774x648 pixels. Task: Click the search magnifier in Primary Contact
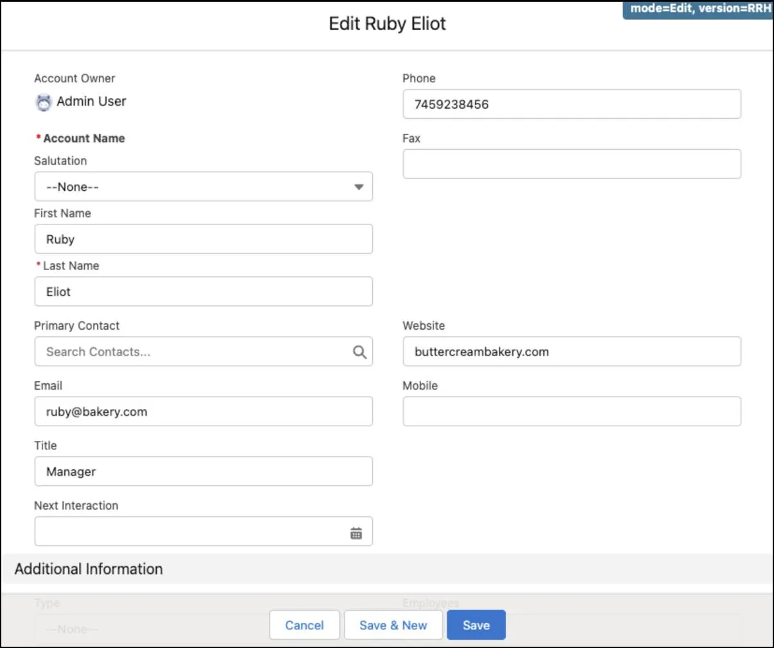pos(359,352)
